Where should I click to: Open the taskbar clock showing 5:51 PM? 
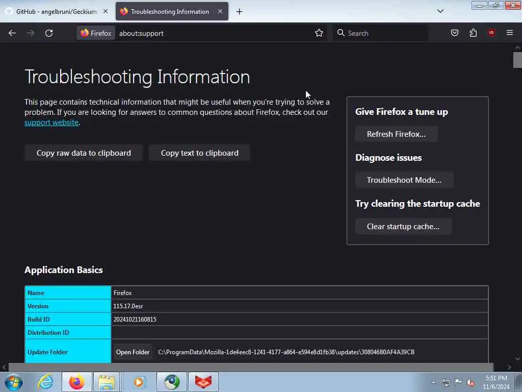[x=496, y=382]
